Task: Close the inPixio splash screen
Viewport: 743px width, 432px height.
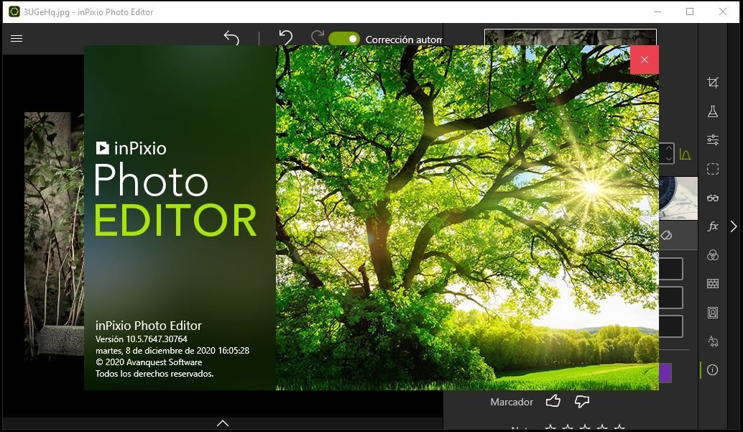Action: [x=645, y=60]
